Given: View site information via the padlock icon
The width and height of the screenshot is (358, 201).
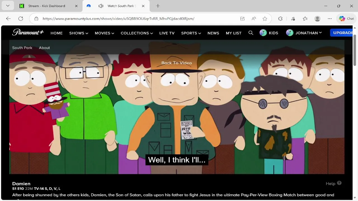Looking at the screenshot, I should [36, 19].
